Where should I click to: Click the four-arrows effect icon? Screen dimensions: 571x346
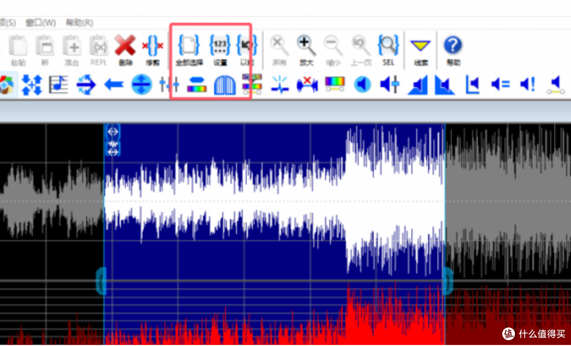pyautogui.click(x=32, y=85)
